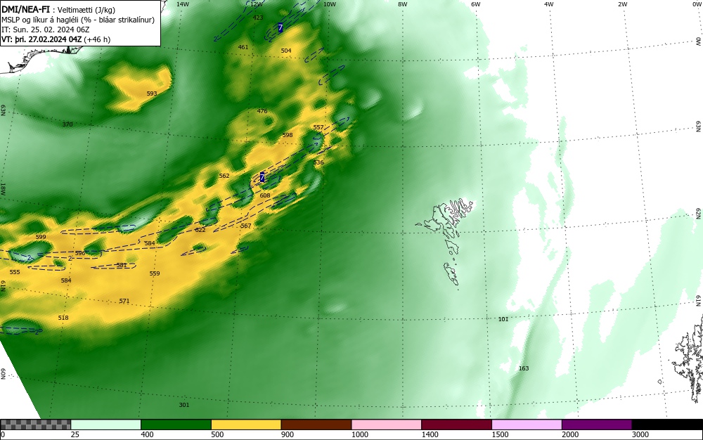Click the map value '559'
The height and width of the screenshot is (440, 703).
(155, 273)
